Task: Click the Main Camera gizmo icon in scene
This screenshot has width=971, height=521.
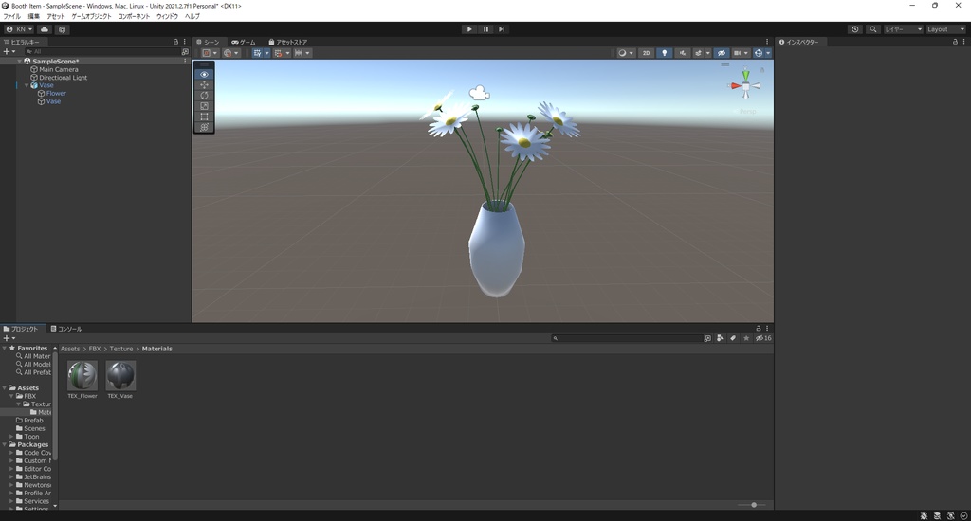Action: click(479, 94)
